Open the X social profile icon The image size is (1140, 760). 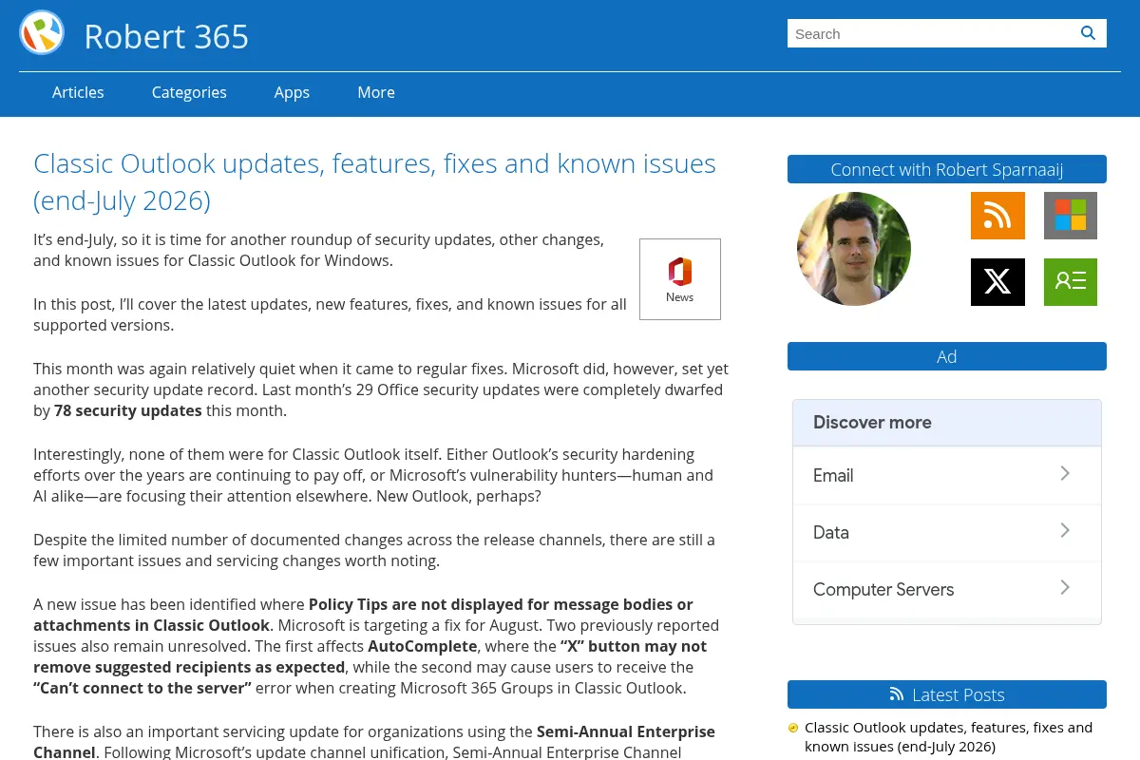(x=997, y=282)
